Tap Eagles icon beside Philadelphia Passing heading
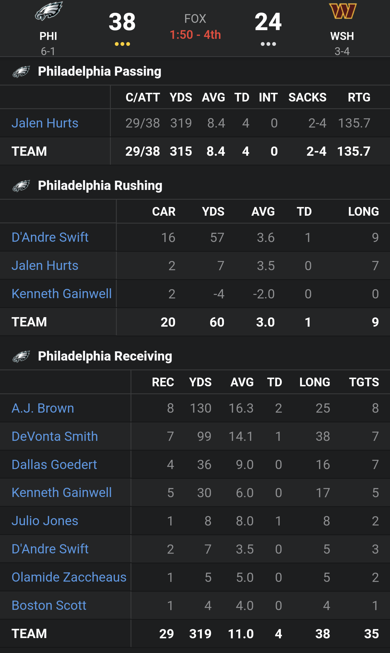Screen dimensions: 390x653 [21, 72]
